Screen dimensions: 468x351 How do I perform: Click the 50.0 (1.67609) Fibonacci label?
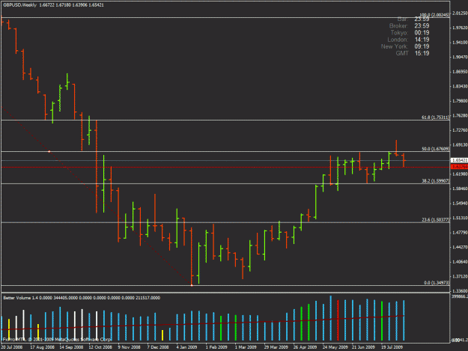435,149
